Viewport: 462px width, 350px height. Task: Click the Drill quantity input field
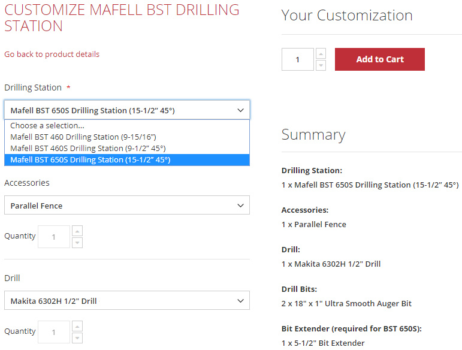(54, 332)
